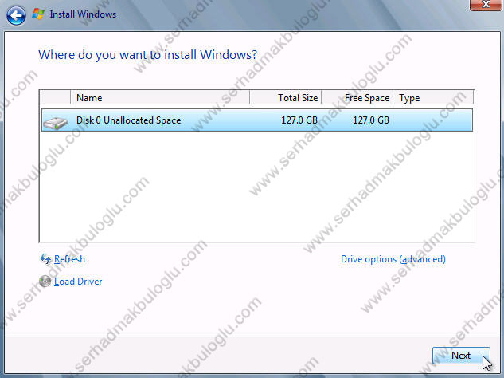
Task: Sort by the Total Size column header
Action: (x=285, y=97)
